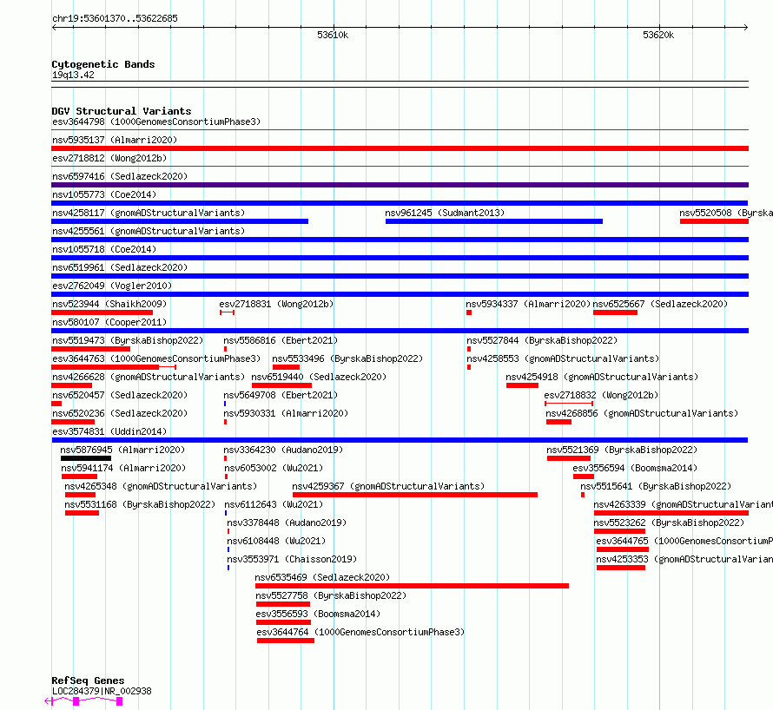
Task: Click nsv5531168 (ByrskaBishop2022) label
Action: pos(140,504)
